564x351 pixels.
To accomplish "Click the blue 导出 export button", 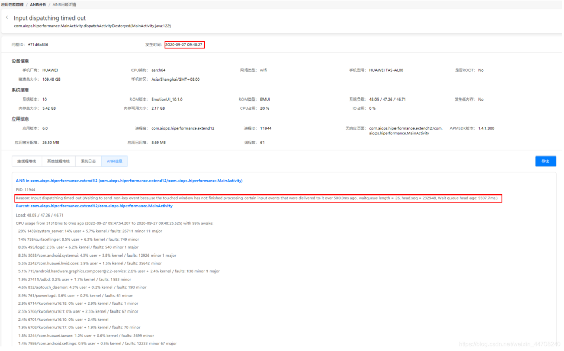I will (x=546, y=161).
